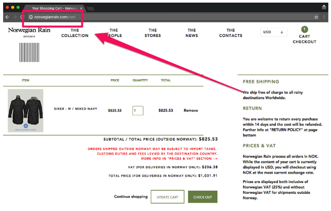Open the browser three-dot menu
This screenshot has height=211, width=331.
pyautogui.click(x=324, y=17)
